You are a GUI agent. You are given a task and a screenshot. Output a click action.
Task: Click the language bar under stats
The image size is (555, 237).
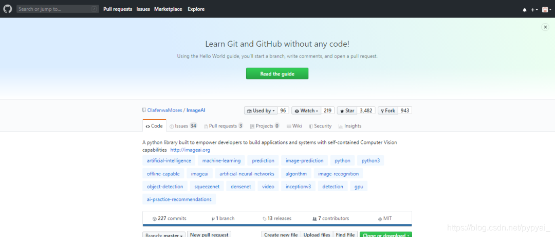(277, 225)
